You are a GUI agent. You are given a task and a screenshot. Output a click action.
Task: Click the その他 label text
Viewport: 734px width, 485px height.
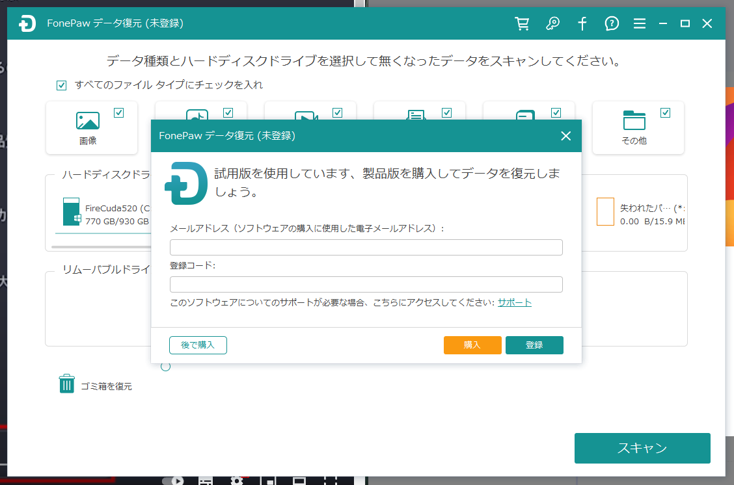(634, 141)
